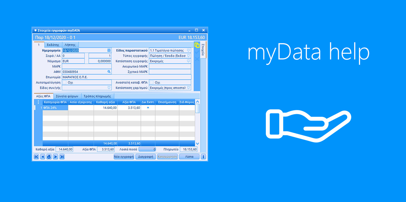Click the Επωνυμία field
The height and width of the screenshot is (202, 406).
point(127,77)
